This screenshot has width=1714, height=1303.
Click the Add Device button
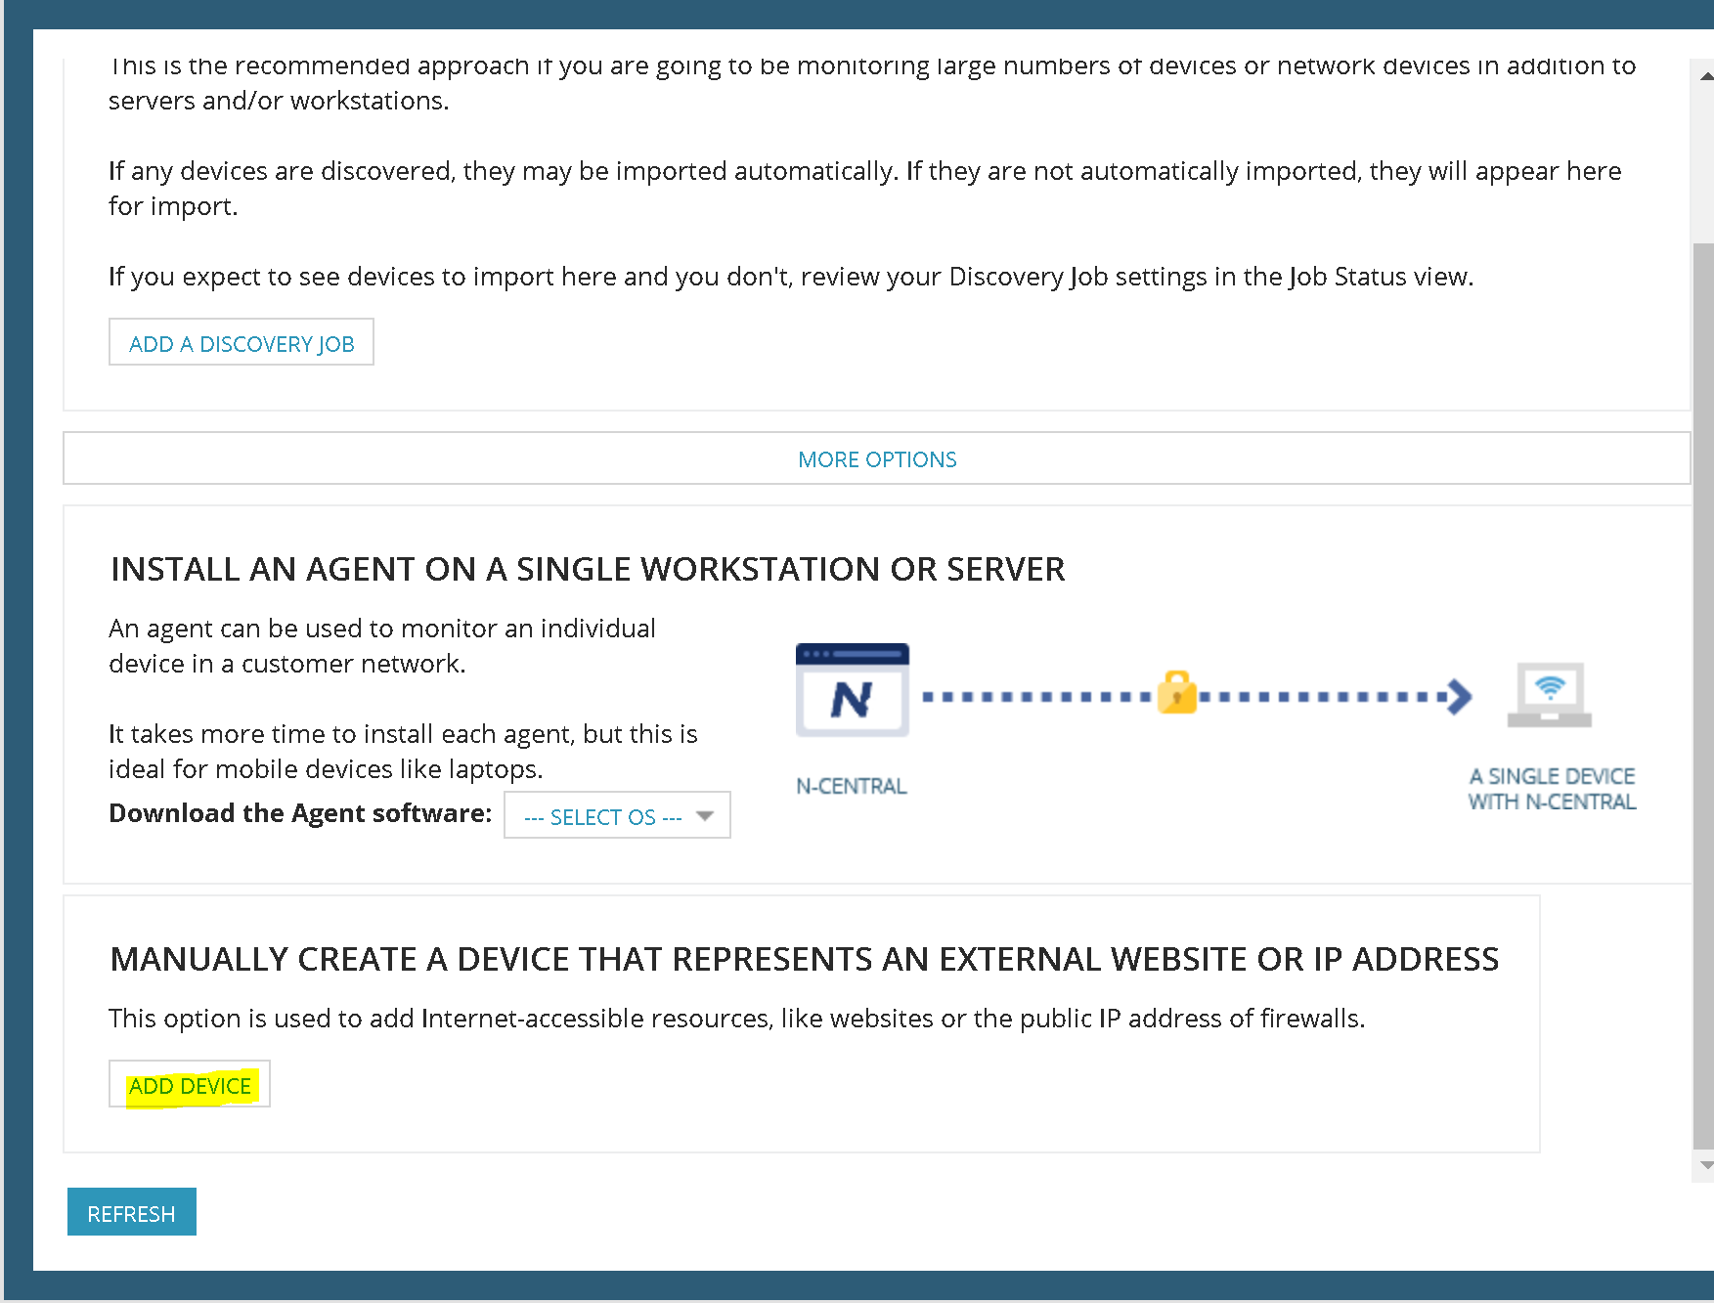190,1085
